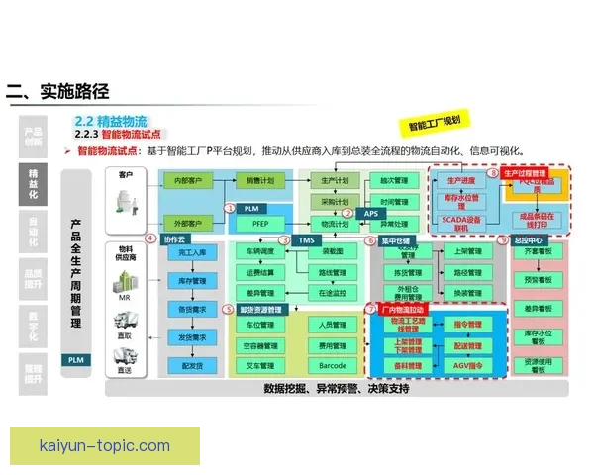594x475 pixels.
Task: Select the 内部客户 box
Action: pos(188,181)
